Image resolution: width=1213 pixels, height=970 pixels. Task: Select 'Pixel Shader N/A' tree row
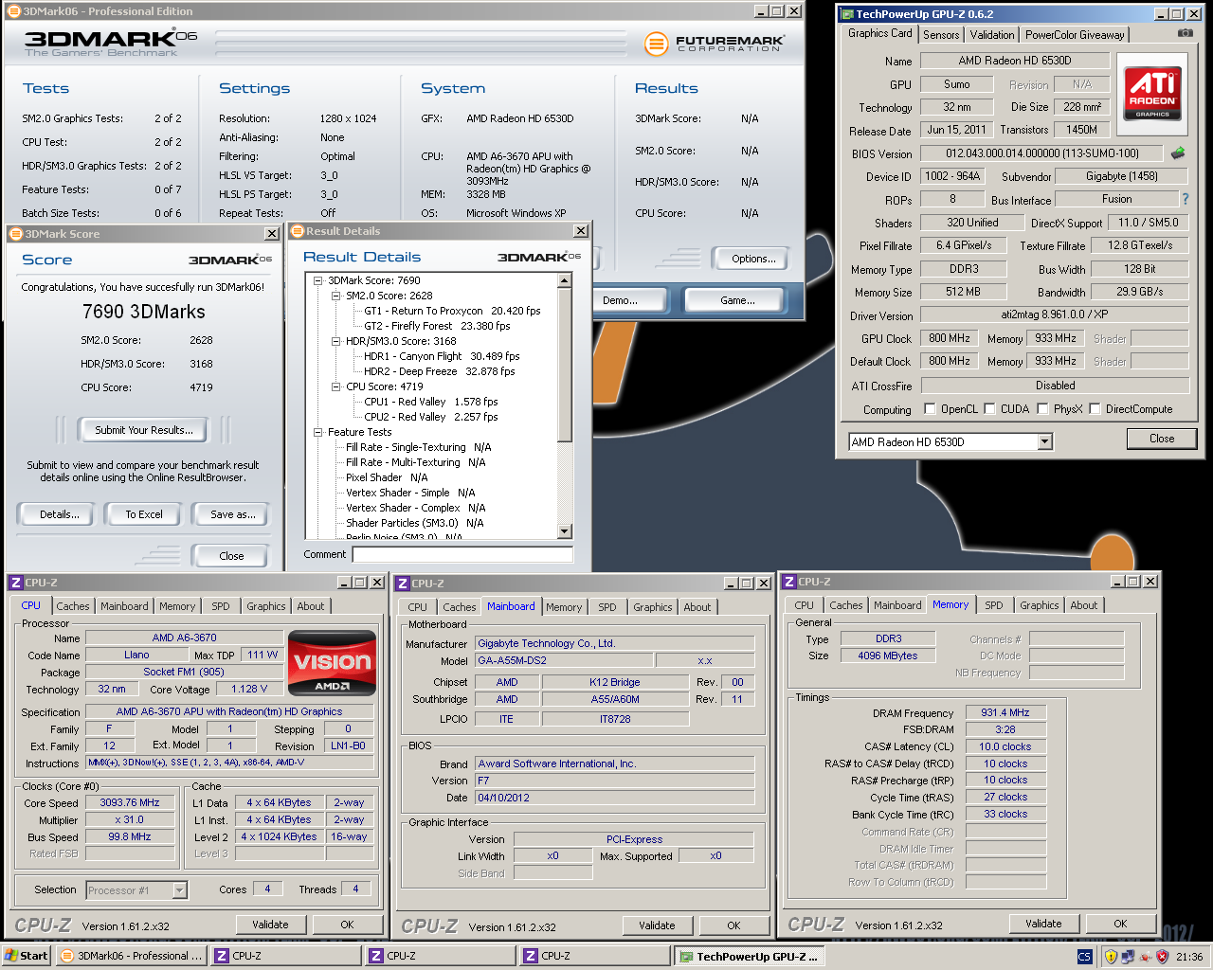coord(387,477)
